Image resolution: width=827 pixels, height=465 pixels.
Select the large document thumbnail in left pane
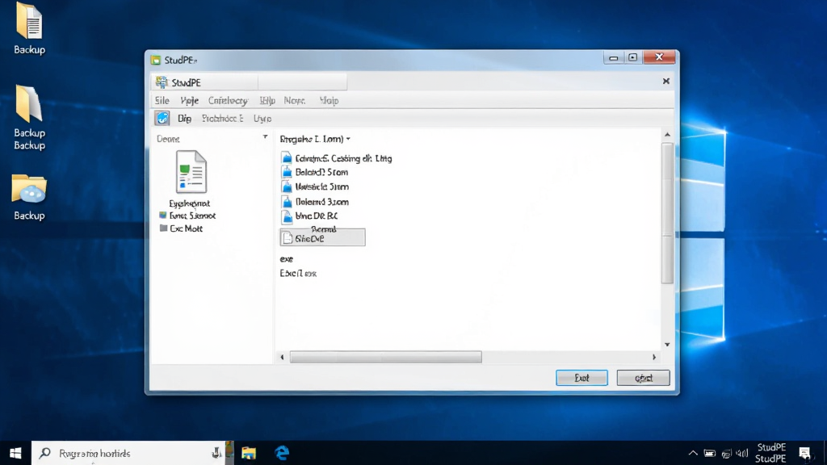point(191,172)
